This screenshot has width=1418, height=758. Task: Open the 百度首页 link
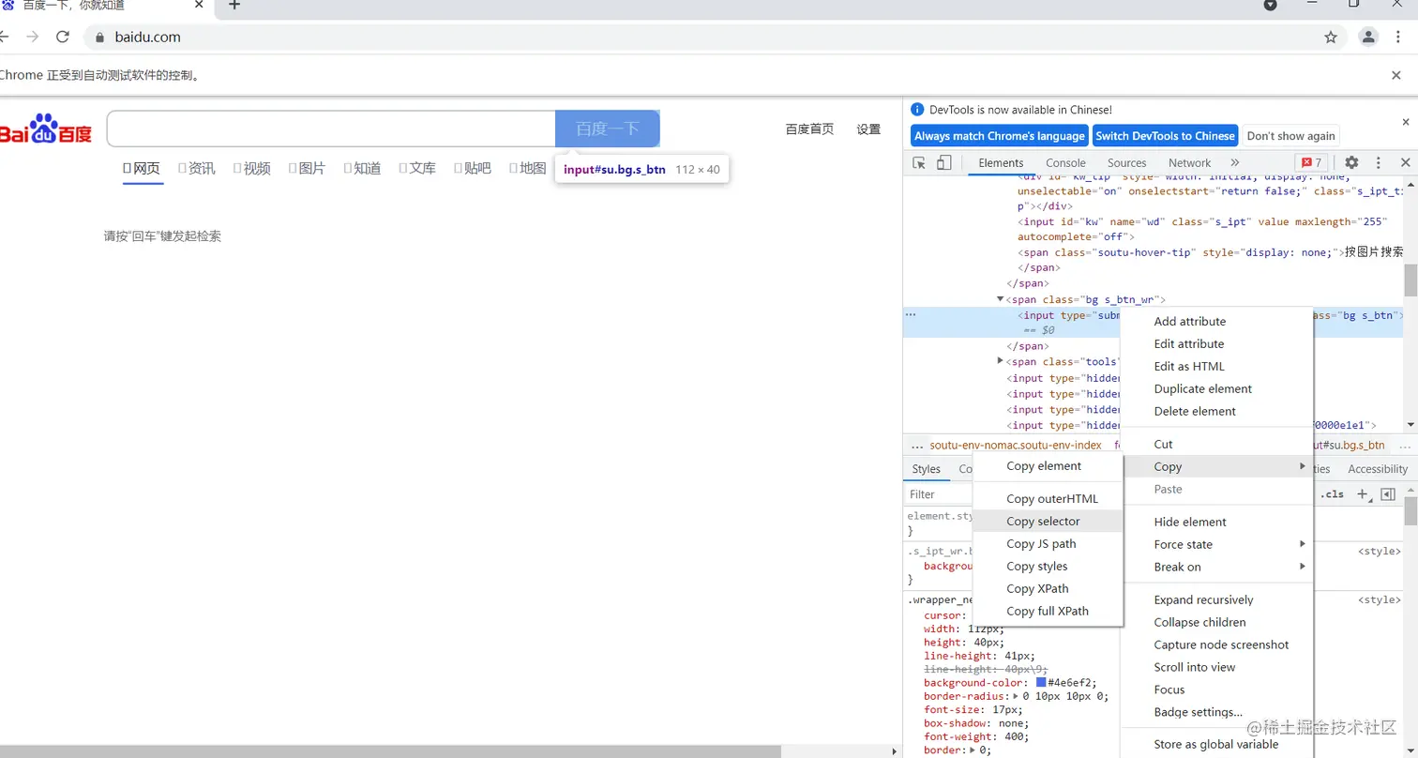tap(809, 129)
